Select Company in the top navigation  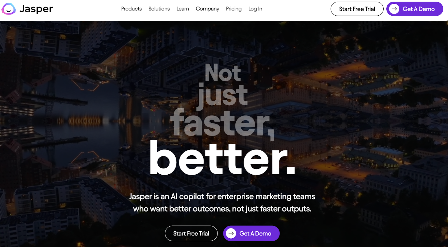[207, 9]
